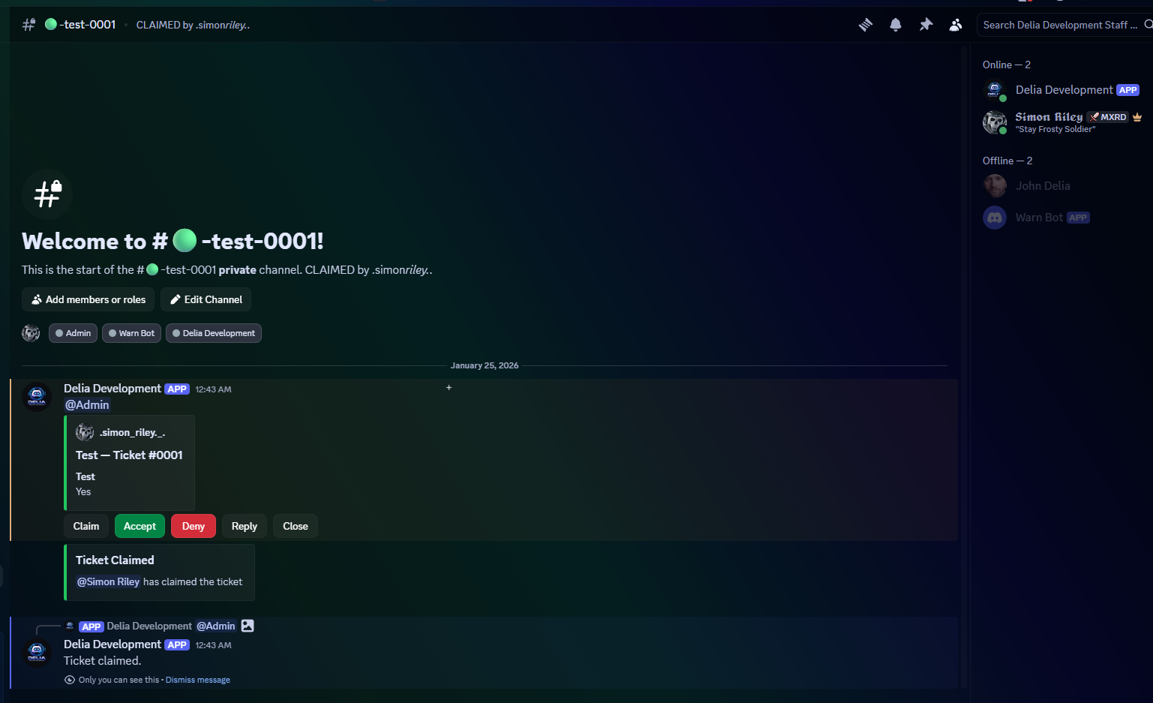Click Simon Riley's avatar in member list

point(995,122)
